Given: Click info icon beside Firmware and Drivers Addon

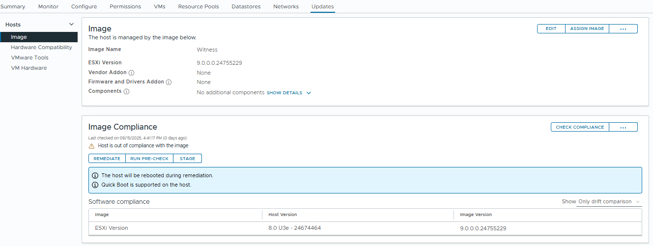Looking at the screenshot, I should pos(169,82).
